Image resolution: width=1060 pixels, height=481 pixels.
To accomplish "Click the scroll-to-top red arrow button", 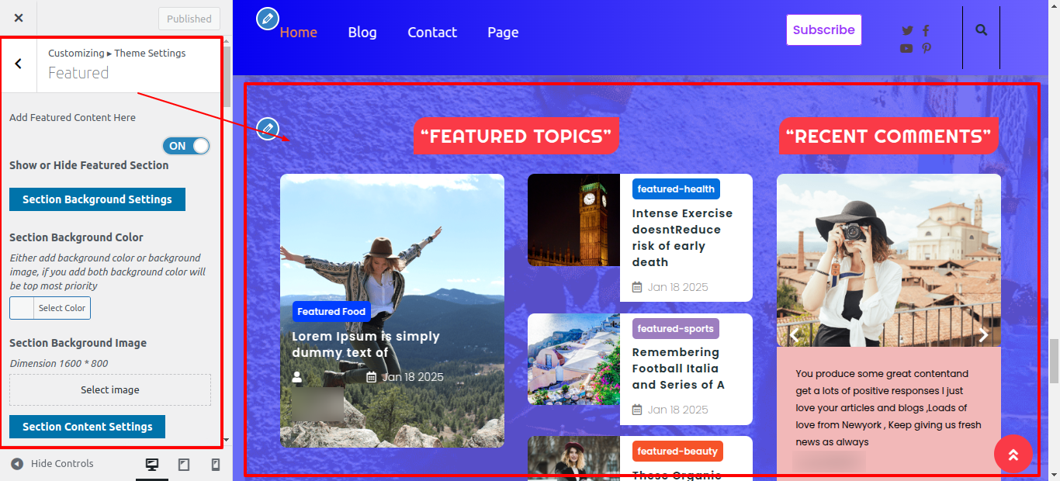I will pos(1013,454).
